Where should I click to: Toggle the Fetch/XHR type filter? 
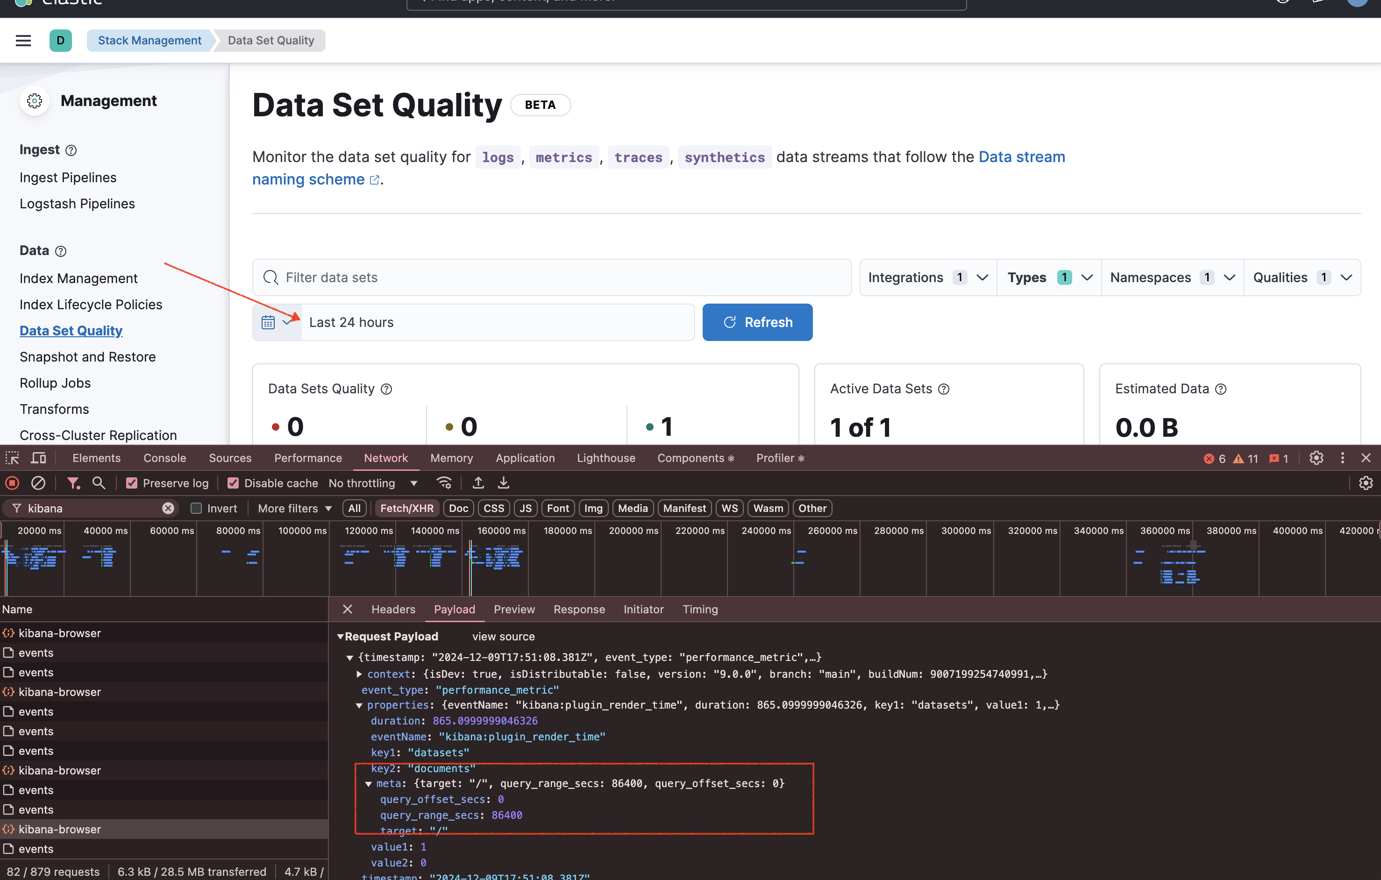point(406,509)
